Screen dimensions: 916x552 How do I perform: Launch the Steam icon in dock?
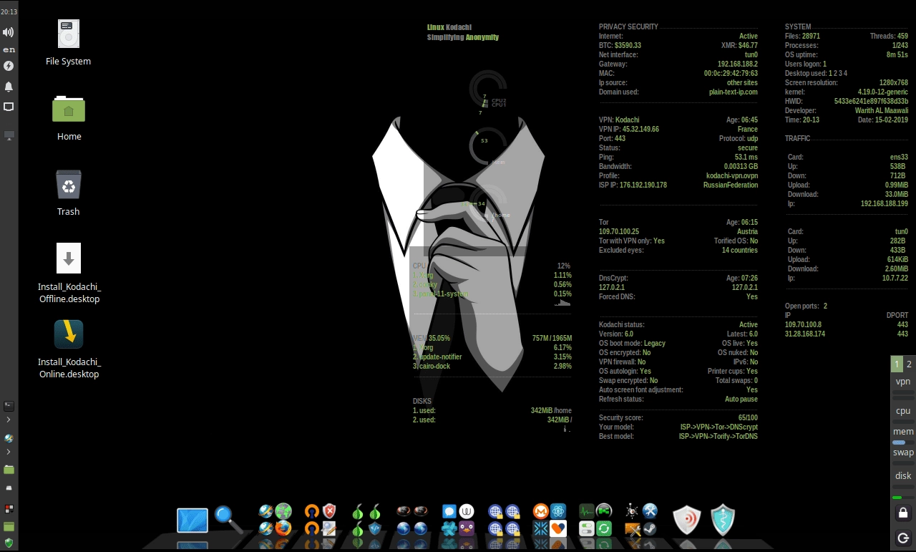[651, 529]
